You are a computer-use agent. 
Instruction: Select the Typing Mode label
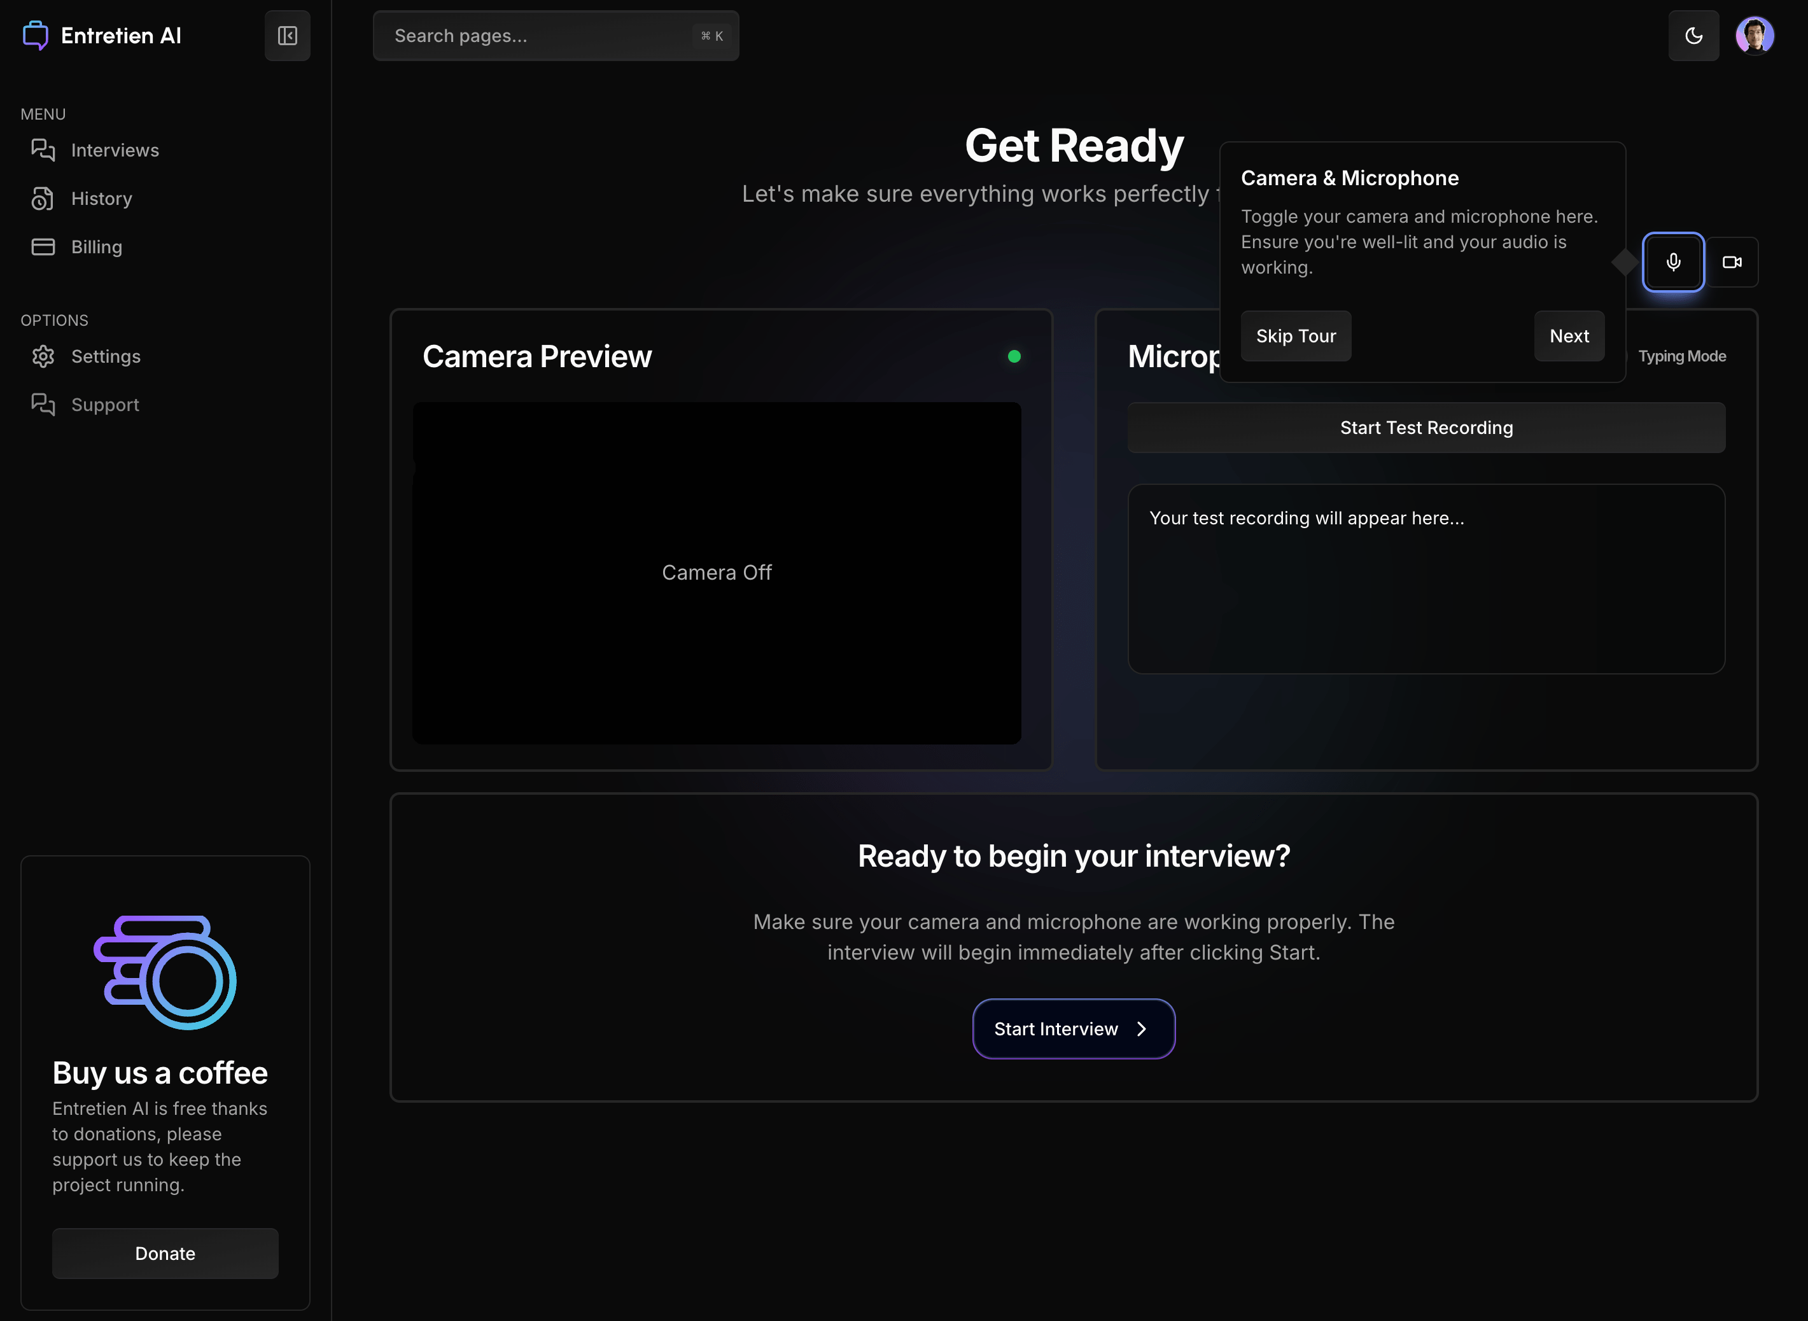pos(1681,356)
